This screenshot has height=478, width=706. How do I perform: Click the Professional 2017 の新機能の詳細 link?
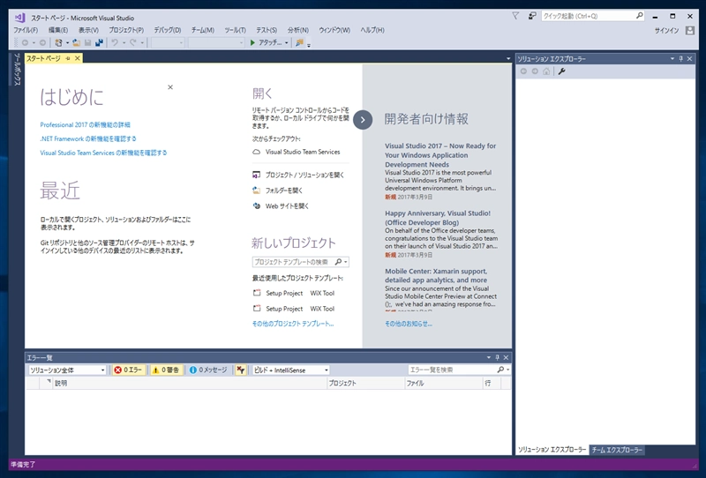pos(85,124)
